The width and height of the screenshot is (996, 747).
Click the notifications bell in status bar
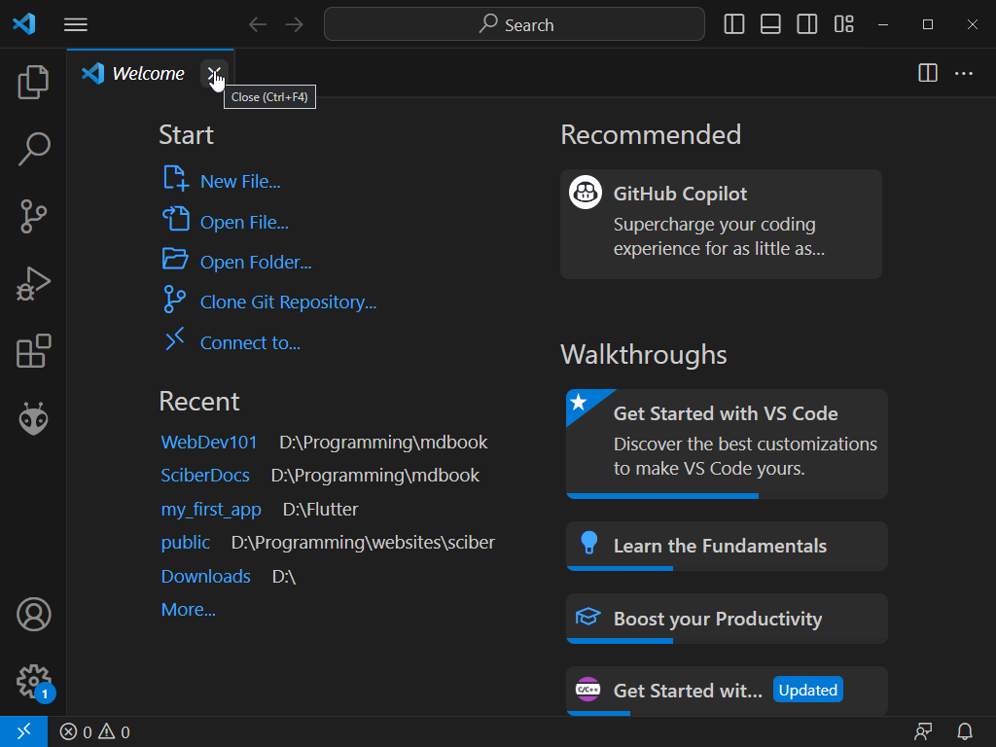point(964,731)
